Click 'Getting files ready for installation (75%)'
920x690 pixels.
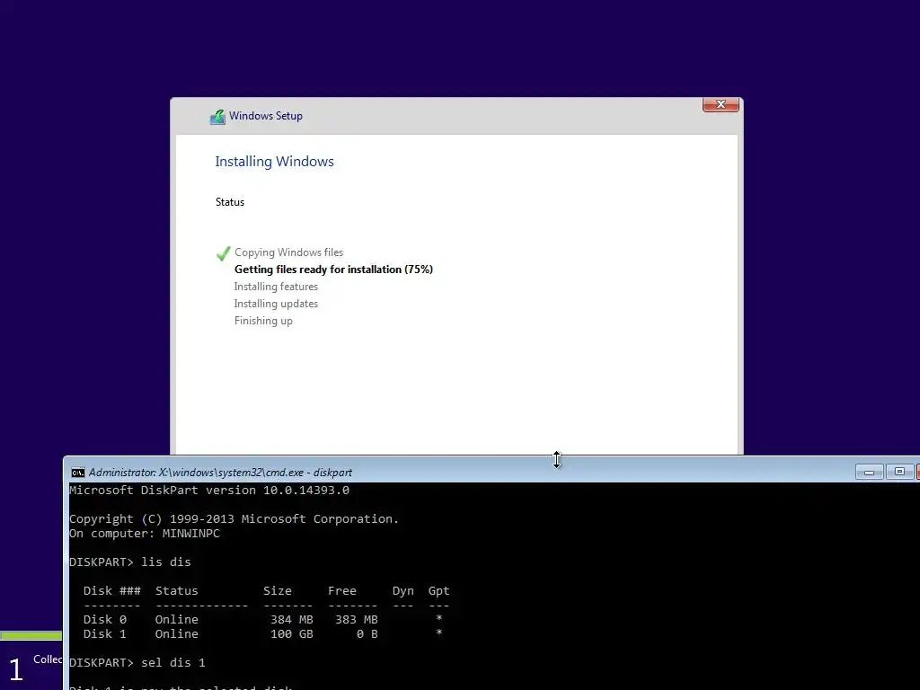tap(333, 270)
